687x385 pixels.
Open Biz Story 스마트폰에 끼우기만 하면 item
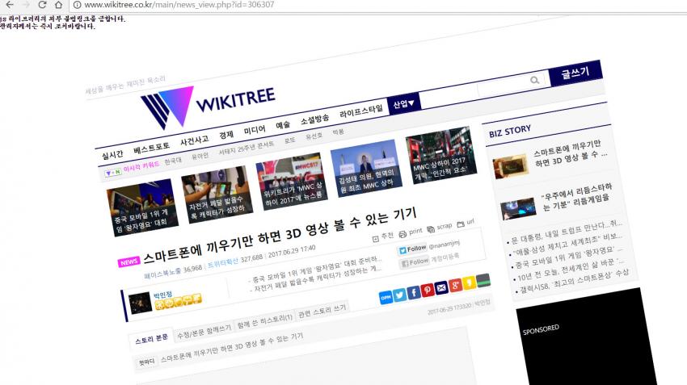(553, 160)
